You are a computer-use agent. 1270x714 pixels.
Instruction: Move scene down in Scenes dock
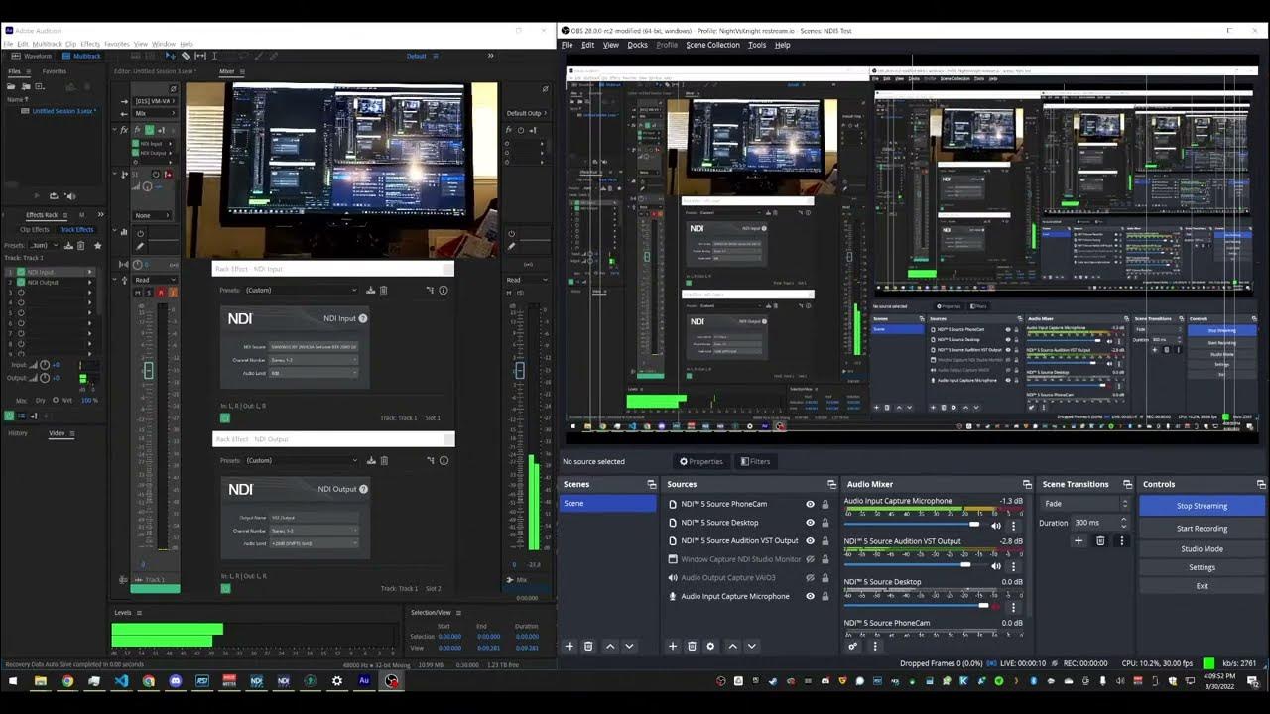click(629, 646)
